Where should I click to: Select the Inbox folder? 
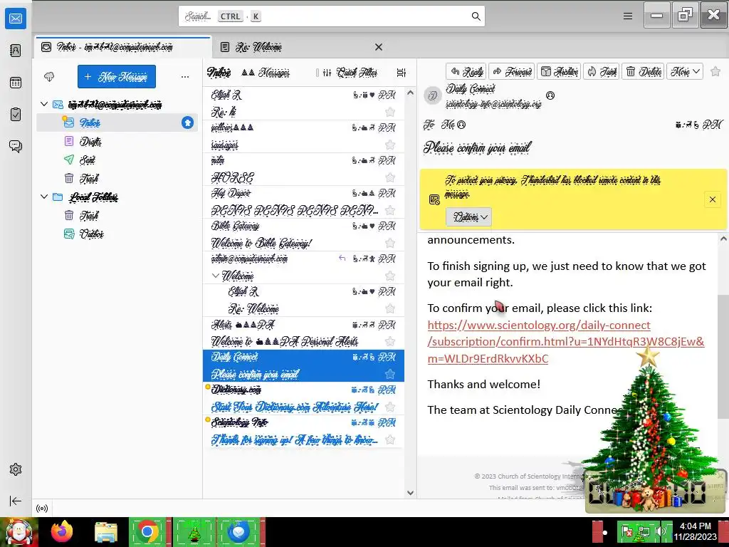tap(117, 123)
